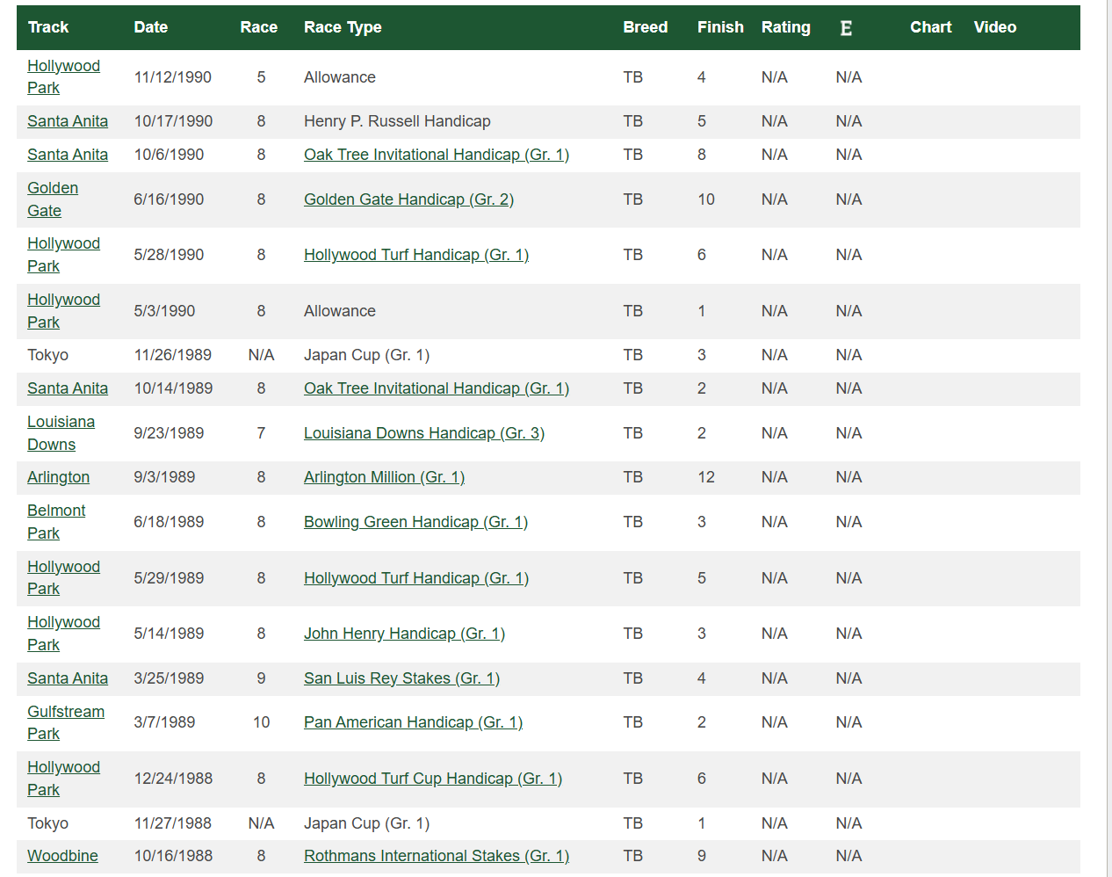Open Hollywood Park link for 5/29/1989
Image resolution: width=1112 pixels, height=877 pixels.
click(63, 578)
